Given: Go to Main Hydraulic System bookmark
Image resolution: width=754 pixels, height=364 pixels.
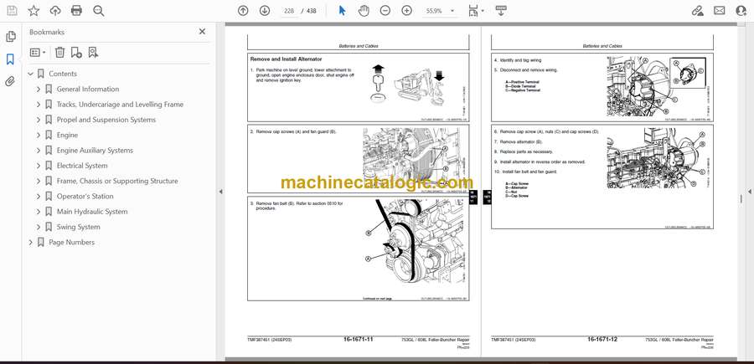Looking at the screenshot, I should (x=92, y=212).
